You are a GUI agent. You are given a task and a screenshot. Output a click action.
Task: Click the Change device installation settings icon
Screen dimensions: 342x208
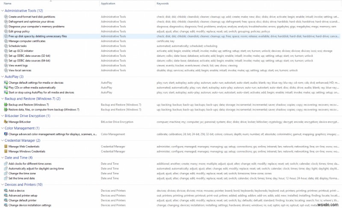pyautogui.click(x=6, y=205)
